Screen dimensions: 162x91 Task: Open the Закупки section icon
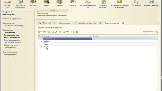(x=46, y=3)
